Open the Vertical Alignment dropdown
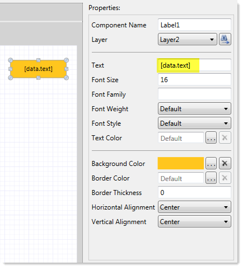The image size is (243, 266). [x=194, y=221]
